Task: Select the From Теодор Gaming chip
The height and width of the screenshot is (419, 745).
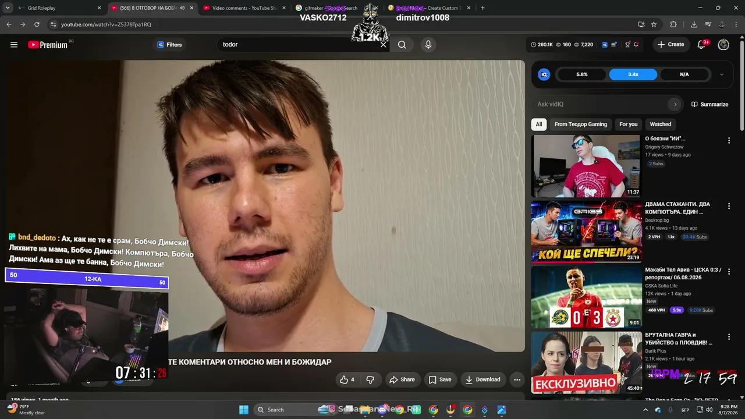Action: pyautogui.click(x=581, y=124)
